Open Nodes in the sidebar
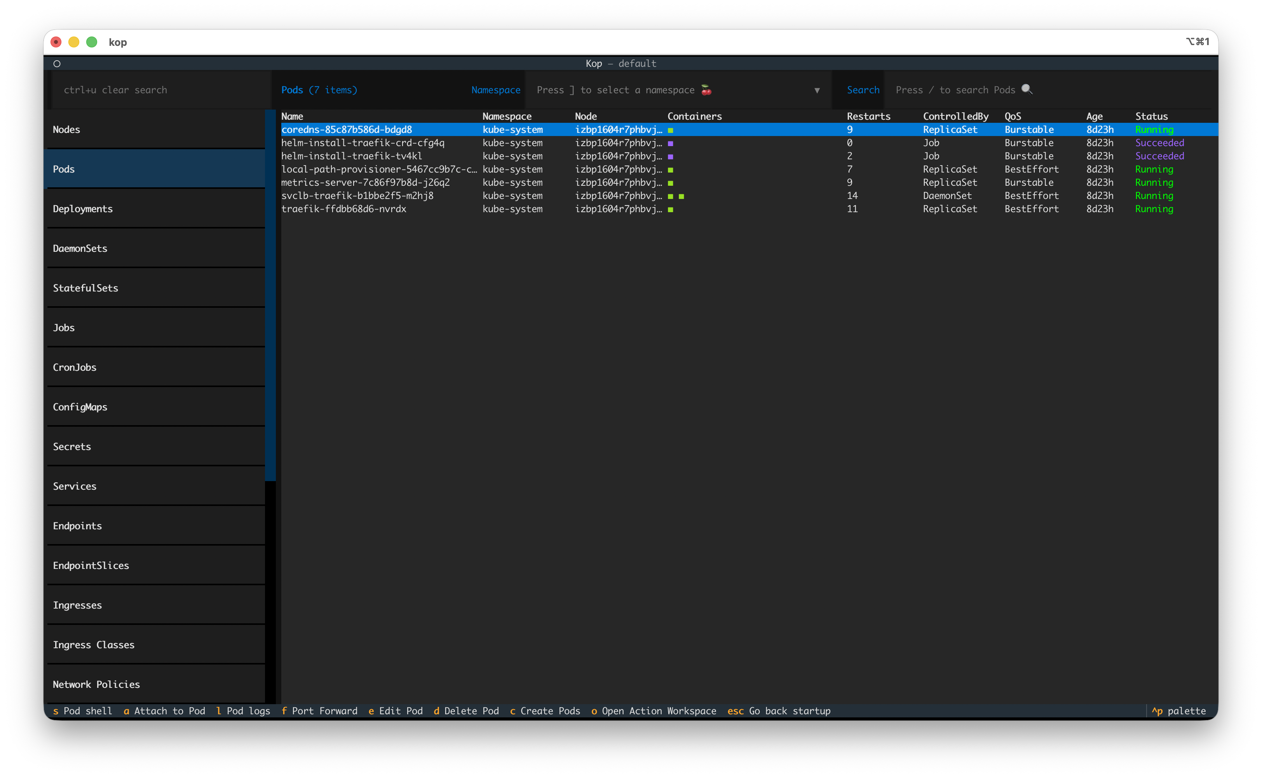1262x778 pixels. [156, 130]
